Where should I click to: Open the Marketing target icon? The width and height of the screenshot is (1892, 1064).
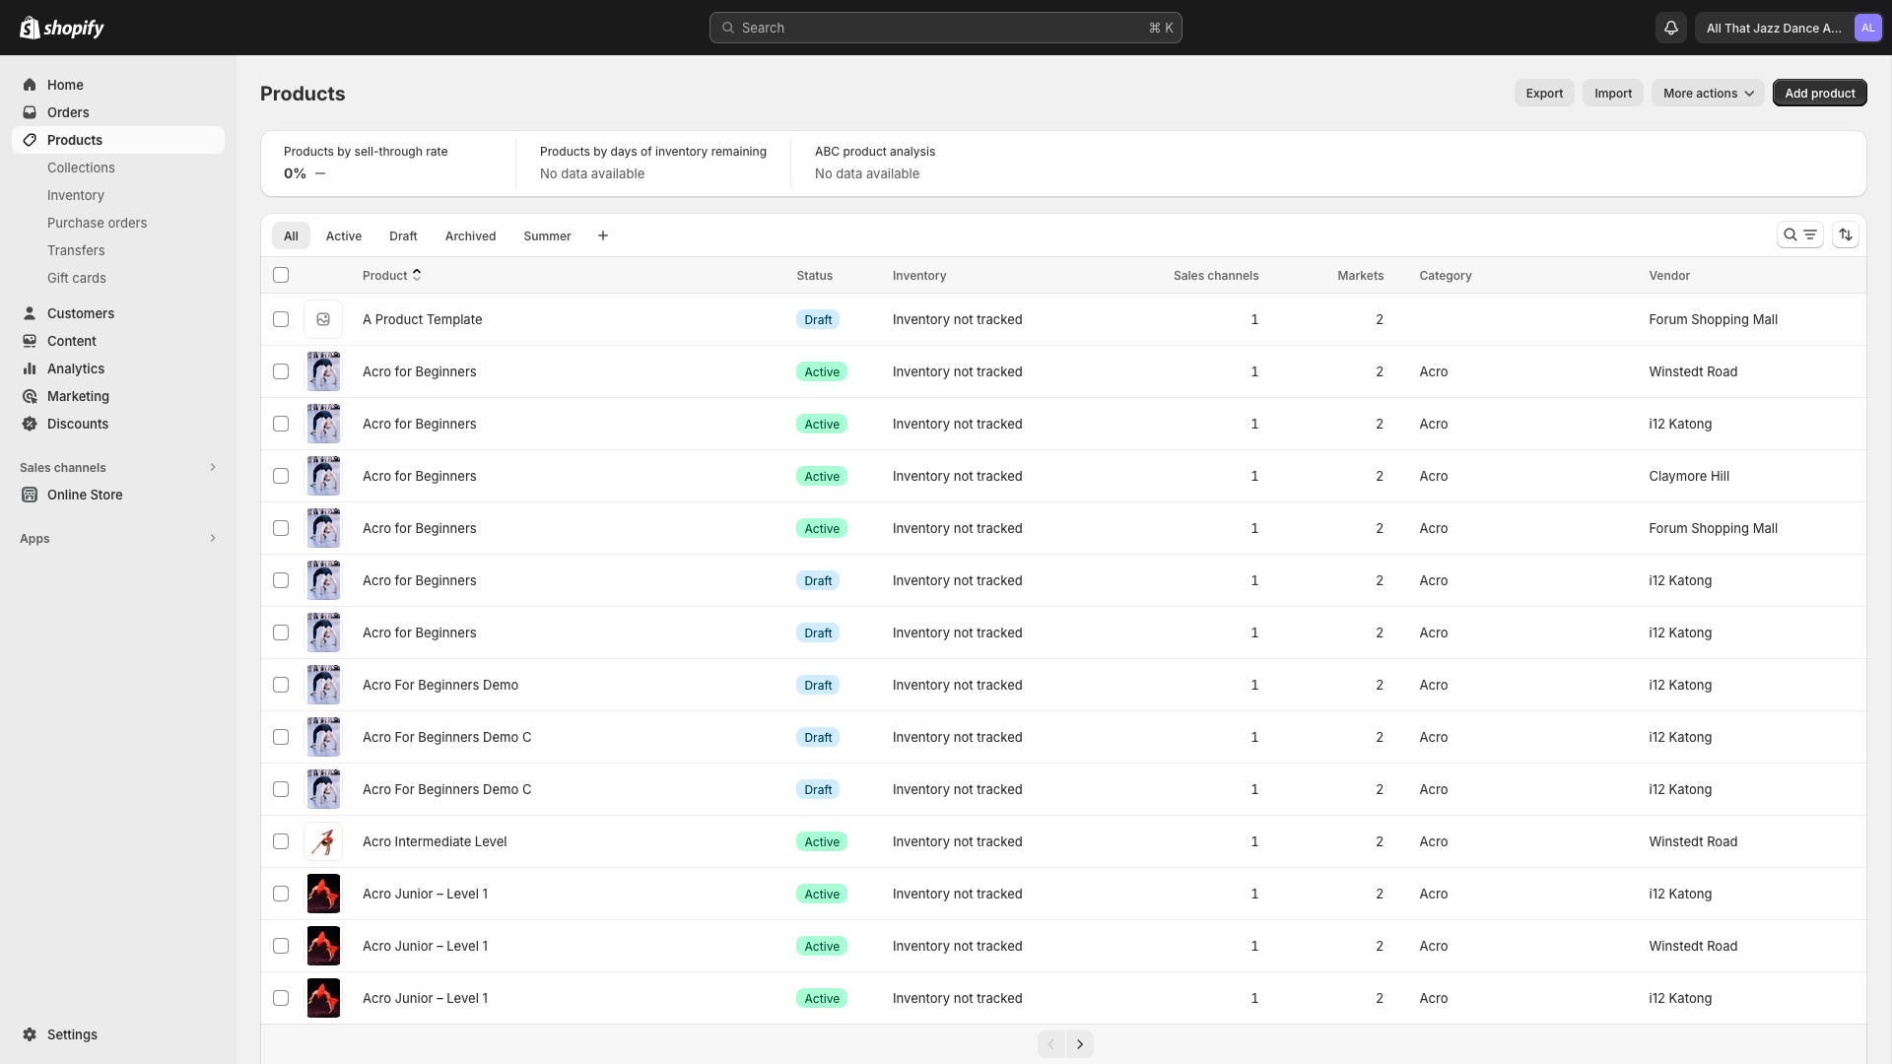[30, 396]
